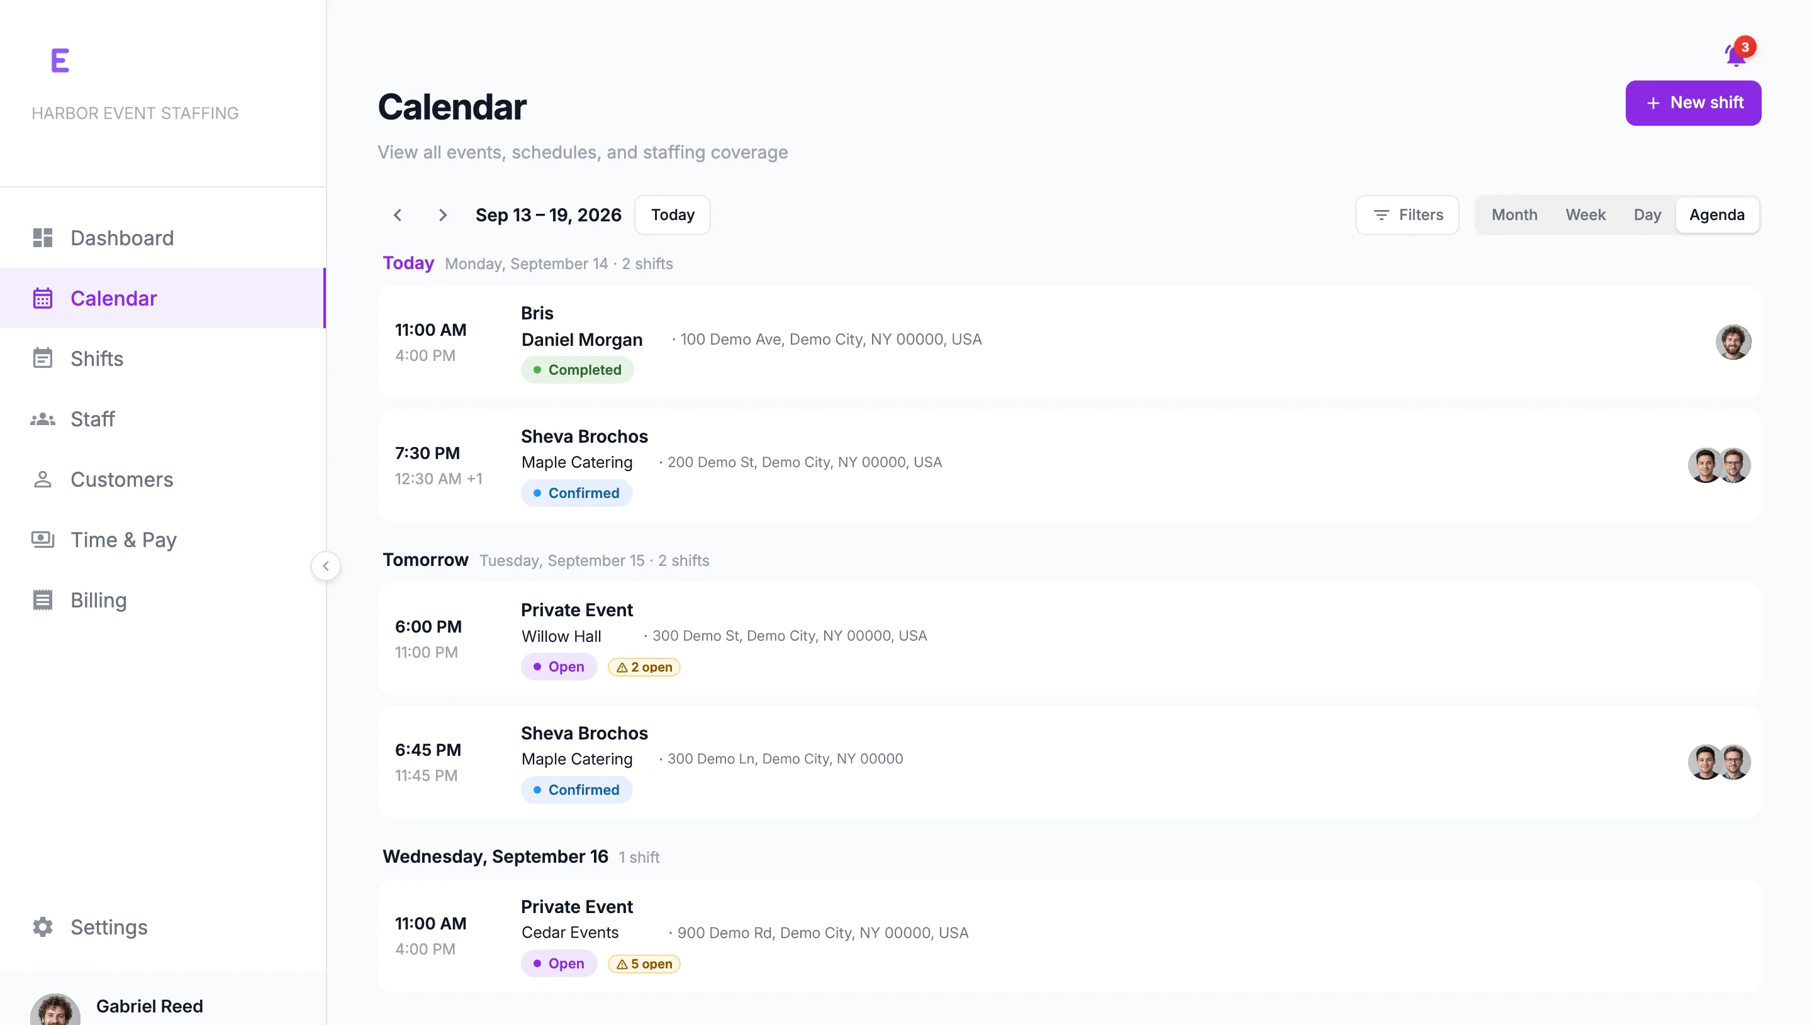Click Gabriel Reed user name
The height and width of the screenshot is (1025, 1812).
(x=149, y=1006)
